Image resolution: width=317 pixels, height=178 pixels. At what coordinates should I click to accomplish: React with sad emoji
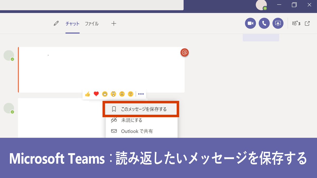click(x=122, y=94)
